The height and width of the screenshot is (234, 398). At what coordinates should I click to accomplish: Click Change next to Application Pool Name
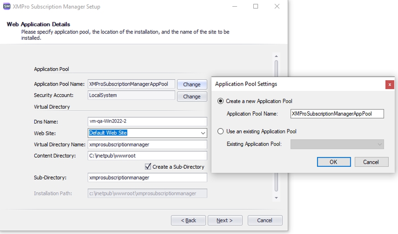coord(192,84)
